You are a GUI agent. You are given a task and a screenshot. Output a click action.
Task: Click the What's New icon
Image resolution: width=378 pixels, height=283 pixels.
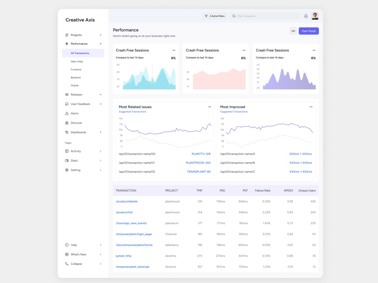click(67, 254)
